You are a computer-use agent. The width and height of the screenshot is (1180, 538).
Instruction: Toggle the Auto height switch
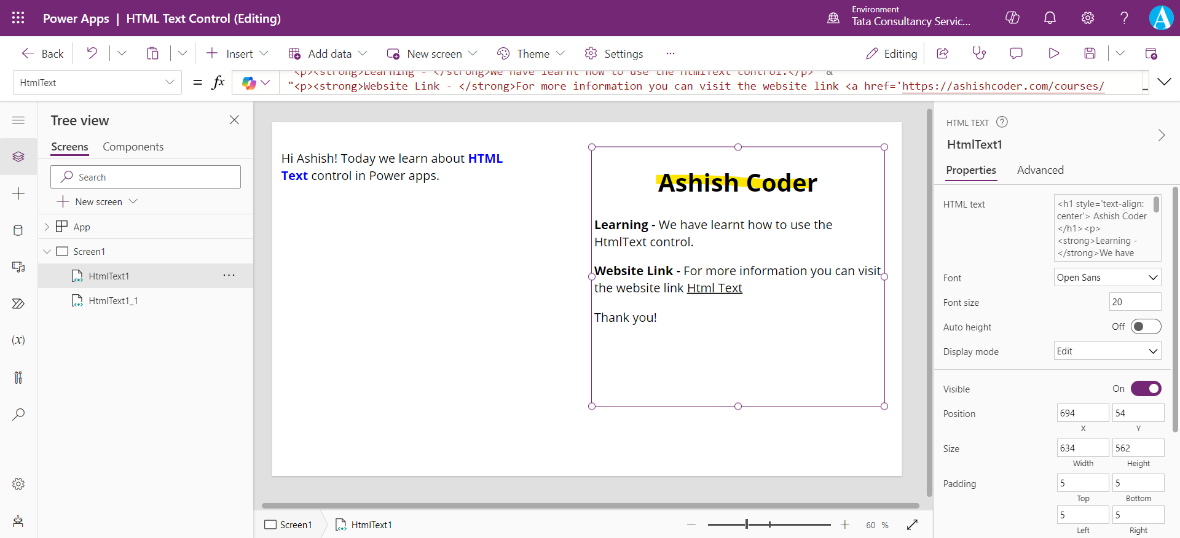click(x=1146, y=327)
